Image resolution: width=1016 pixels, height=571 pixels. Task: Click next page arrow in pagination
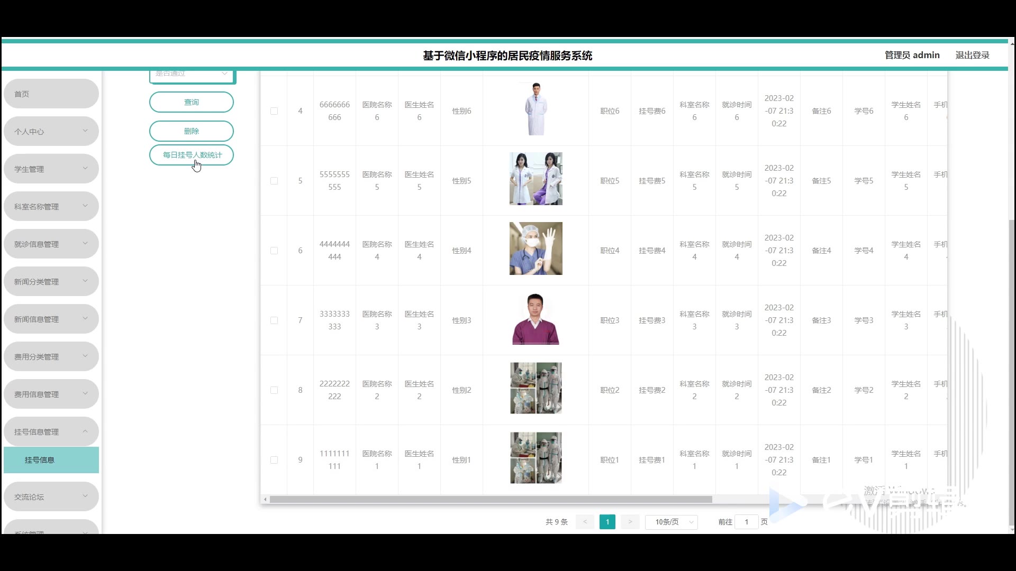(630, 522)
